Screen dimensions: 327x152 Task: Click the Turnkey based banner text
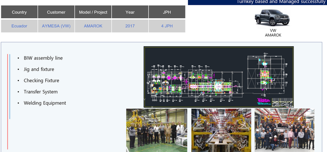pyautogui.click(x=281, y=2)
